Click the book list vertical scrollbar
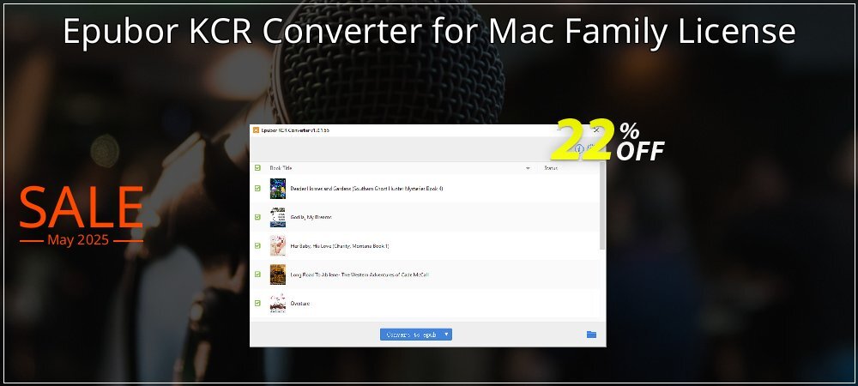This screenshot has height=386, width=858. tap(603, 206)
